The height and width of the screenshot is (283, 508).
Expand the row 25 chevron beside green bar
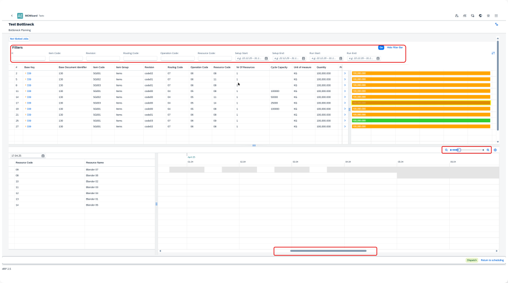(345, 121)
